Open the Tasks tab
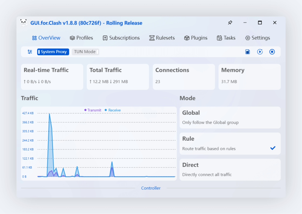The width and height of the screenshot is (302, 214). [226, 38]
